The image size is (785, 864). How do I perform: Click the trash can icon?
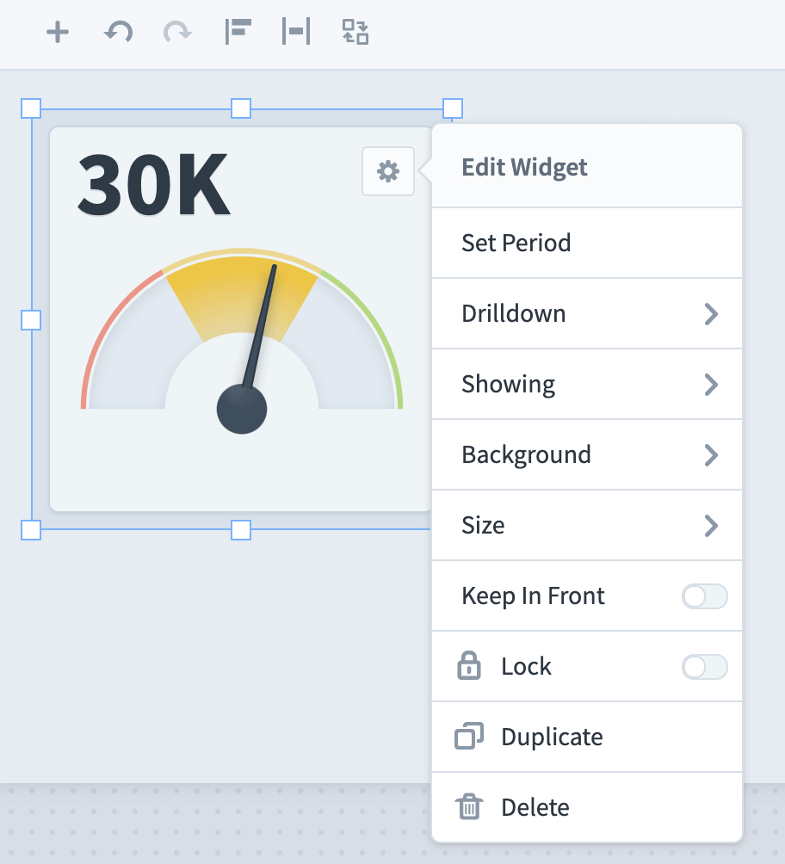pos(469,806)
